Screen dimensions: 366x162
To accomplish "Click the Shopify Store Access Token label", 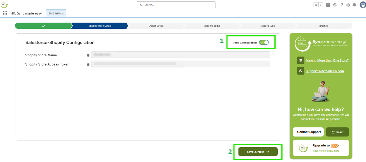I will [47, 64].
